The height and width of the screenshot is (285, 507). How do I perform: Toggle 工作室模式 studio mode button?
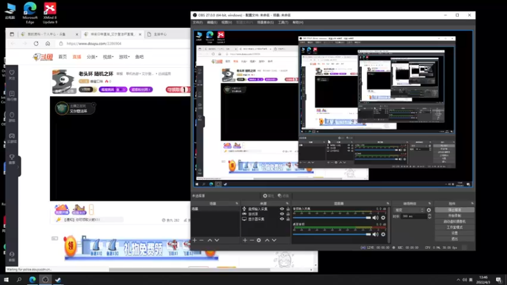tap(454, 227)
